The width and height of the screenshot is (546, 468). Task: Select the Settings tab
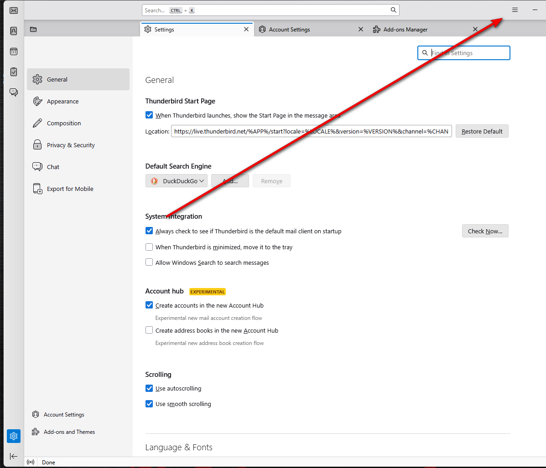197,30
